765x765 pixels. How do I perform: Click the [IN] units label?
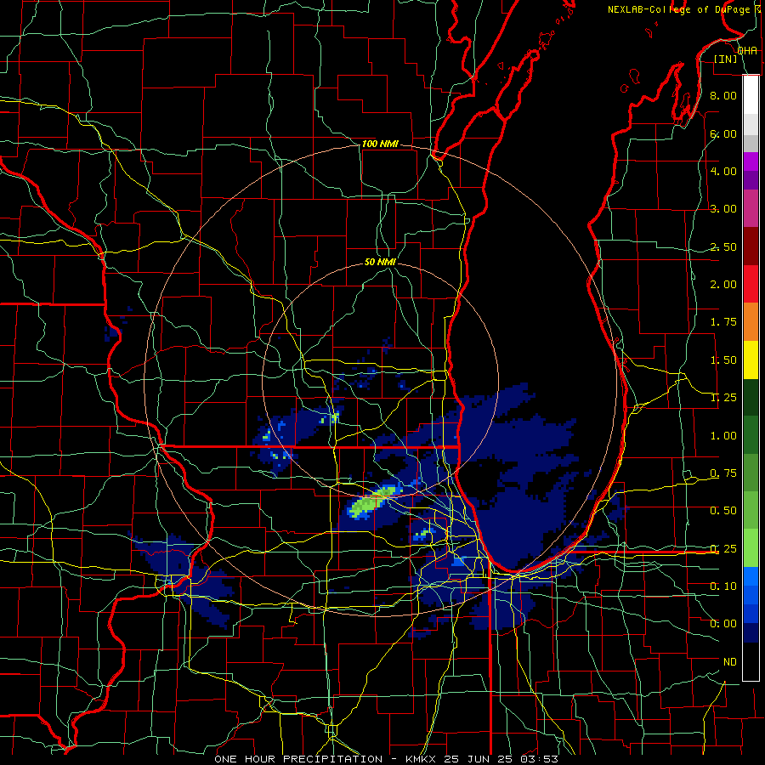click(726, 59)
